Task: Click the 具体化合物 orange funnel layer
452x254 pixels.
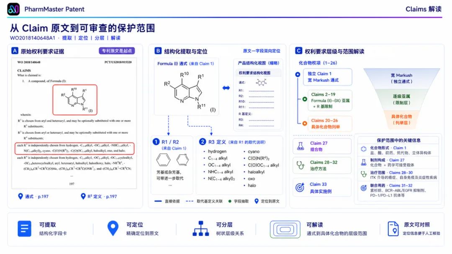Action: (401, 119)
